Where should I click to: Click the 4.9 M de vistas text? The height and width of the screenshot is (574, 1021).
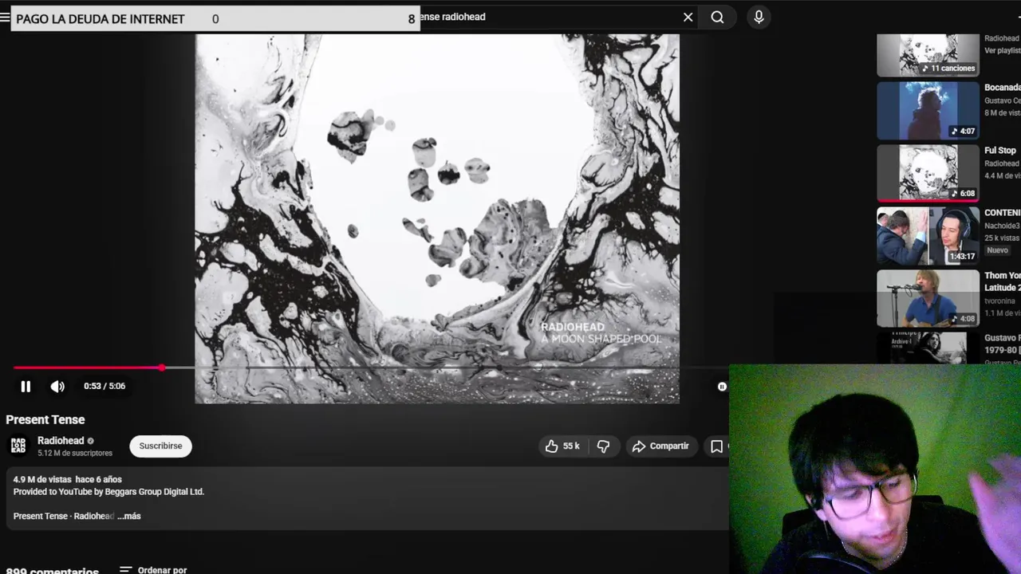click(x=42, y=480)
